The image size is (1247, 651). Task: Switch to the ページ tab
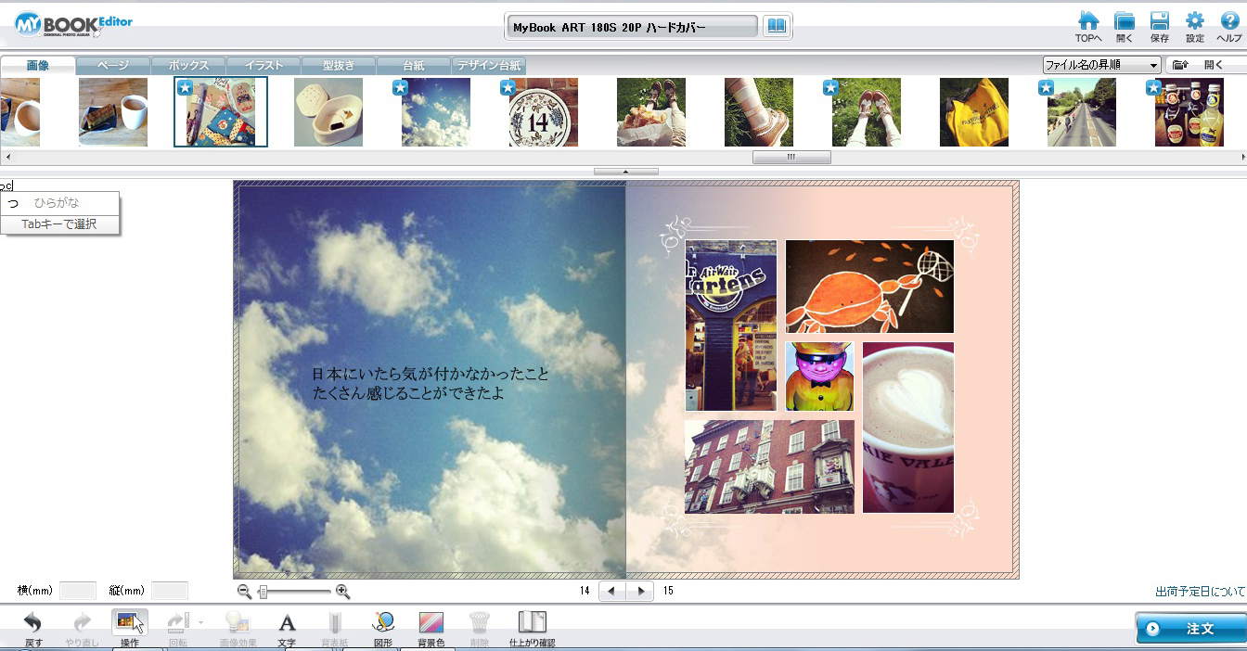click(113, 66)
